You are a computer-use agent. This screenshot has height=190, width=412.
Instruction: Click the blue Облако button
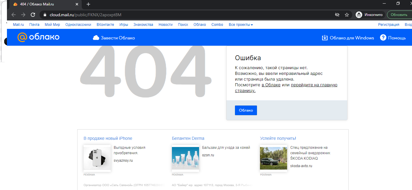(246, 110)
